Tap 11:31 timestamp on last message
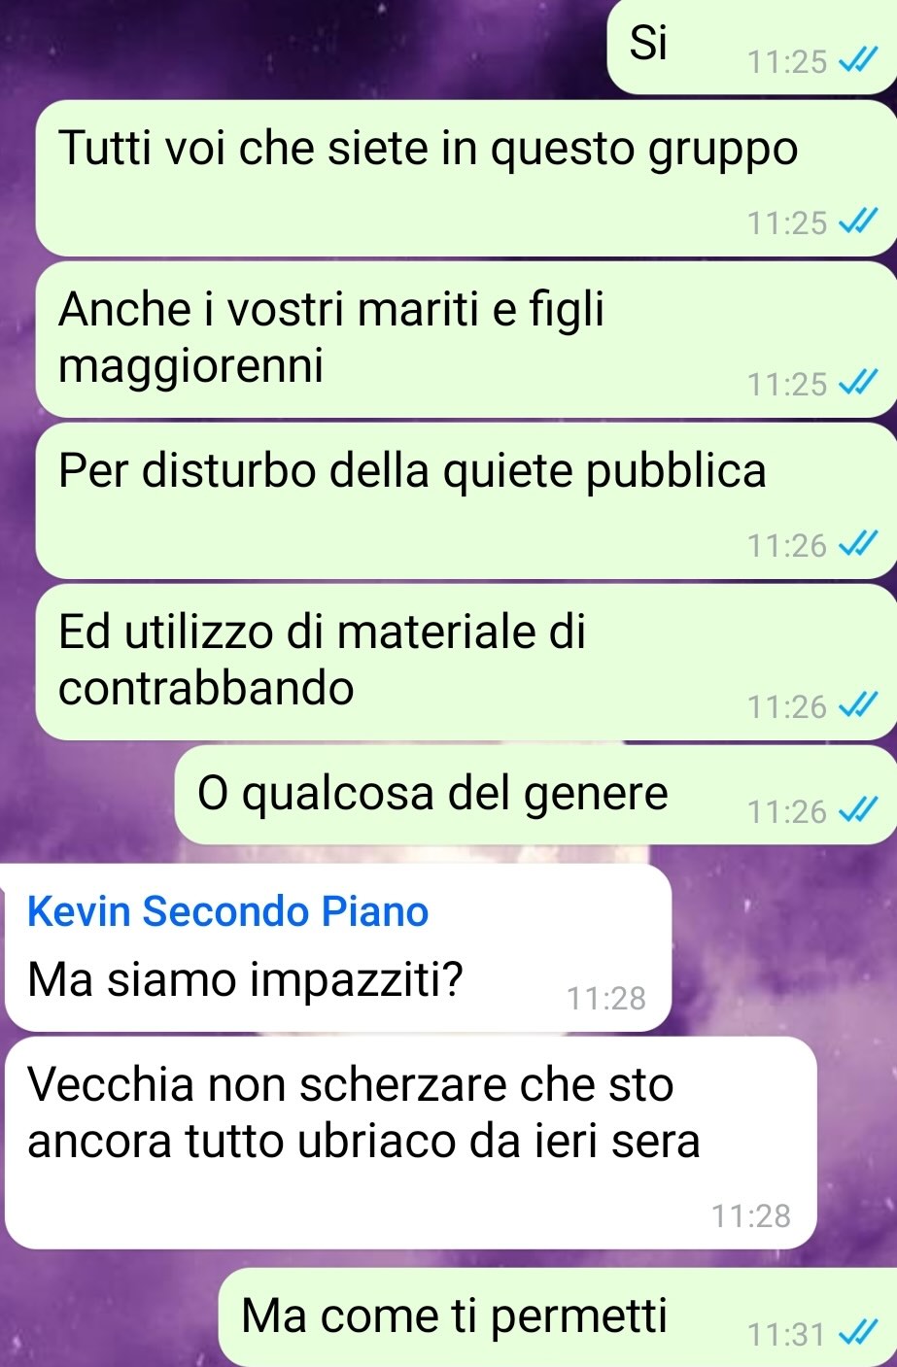This screenshot has height=1367, width=897. (786, 1334)
